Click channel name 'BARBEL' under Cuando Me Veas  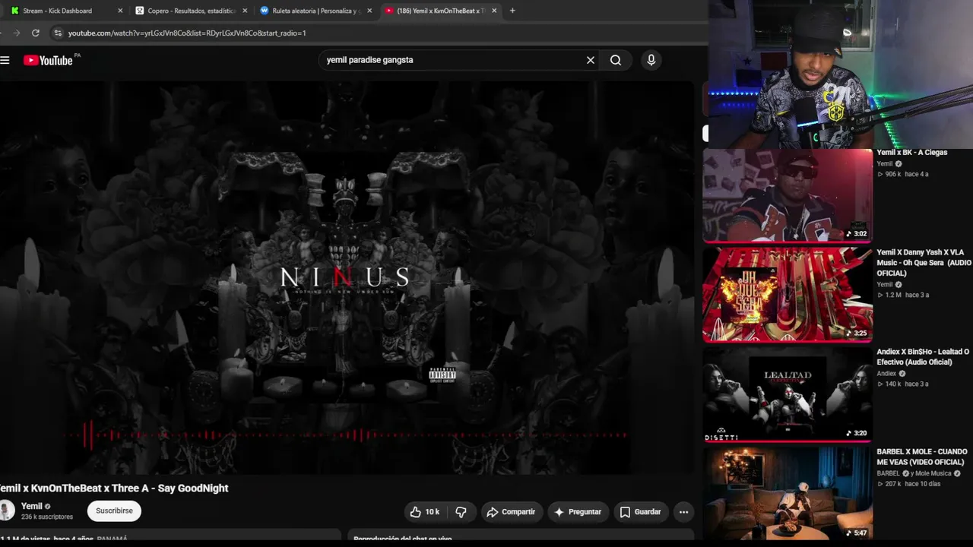tap(888, 473)
